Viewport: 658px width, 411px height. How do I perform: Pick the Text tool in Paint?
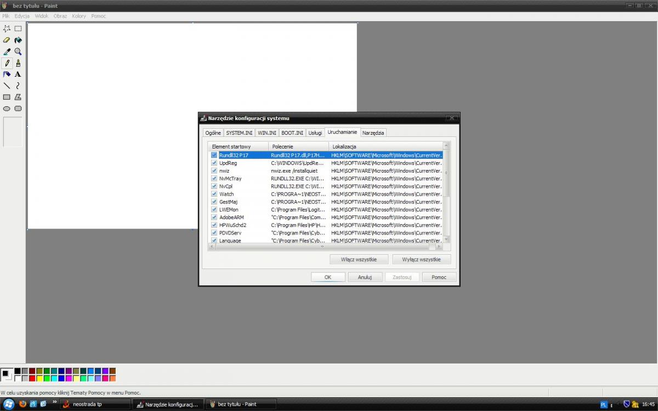(x=18, y=74)
